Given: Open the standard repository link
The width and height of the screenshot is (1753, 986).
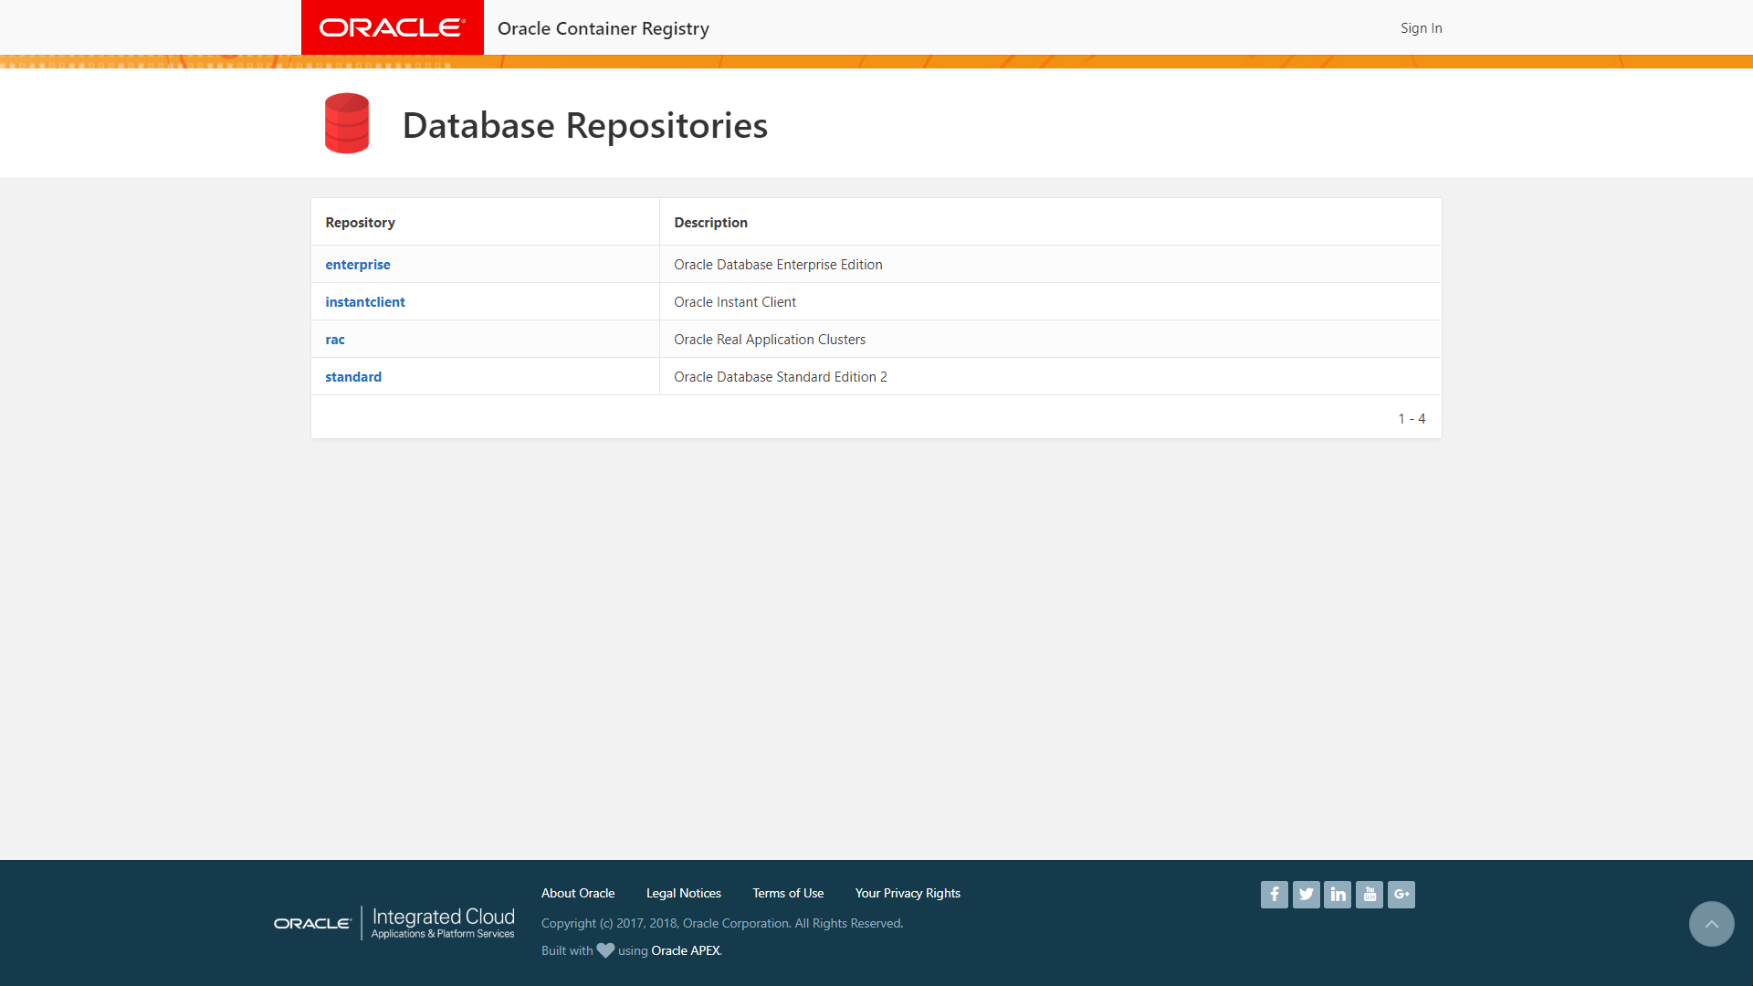Looking at the screenshot, I should 352,377.
